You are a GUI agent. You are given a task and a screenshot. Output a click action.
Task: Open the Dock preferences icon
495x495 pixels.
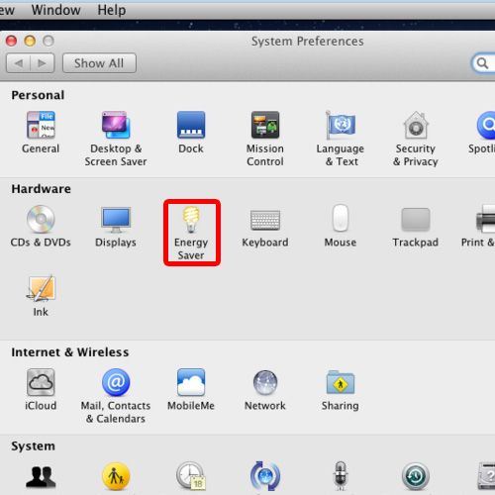tap(191, 126)
